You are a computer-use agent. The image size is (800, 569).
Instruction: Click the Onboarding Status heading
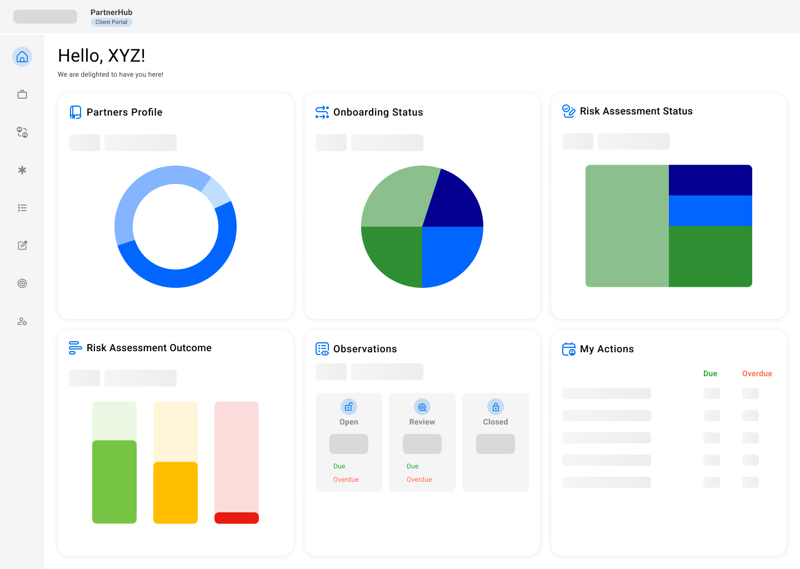tap(378, 112)
